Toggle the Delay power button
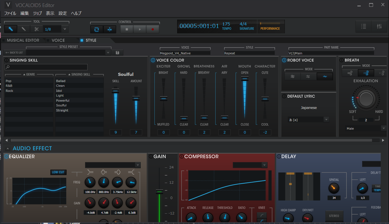 (x=279, y=157)
